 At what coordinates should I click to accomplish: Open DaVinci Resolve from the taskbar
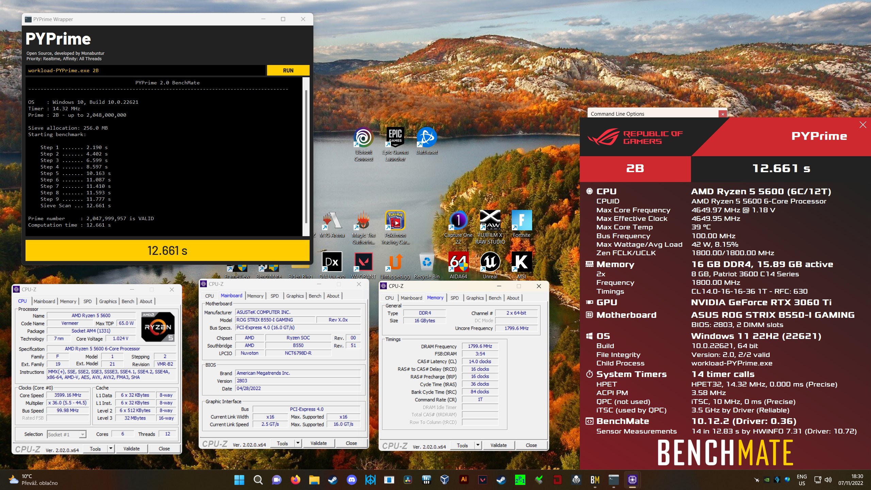click(x=408, y=480)
